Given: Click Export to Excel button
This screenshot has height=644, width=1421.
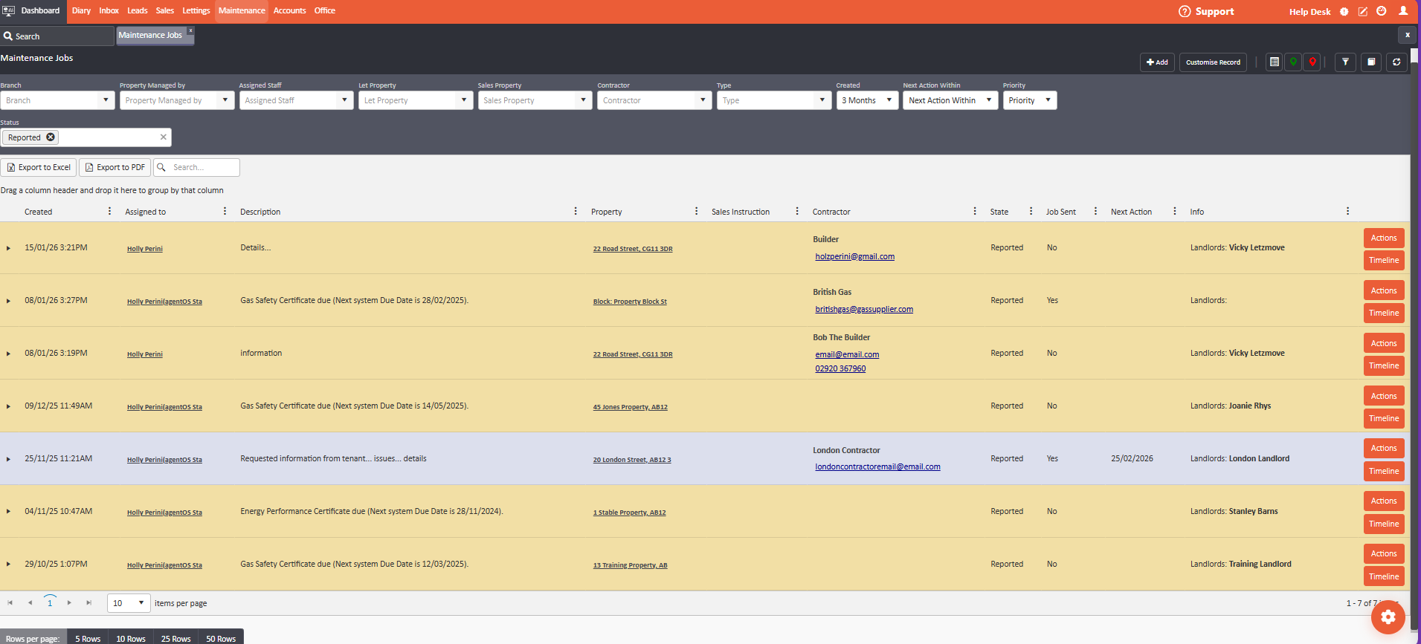Looking at the screenshot, I should (x=39, y=167).
